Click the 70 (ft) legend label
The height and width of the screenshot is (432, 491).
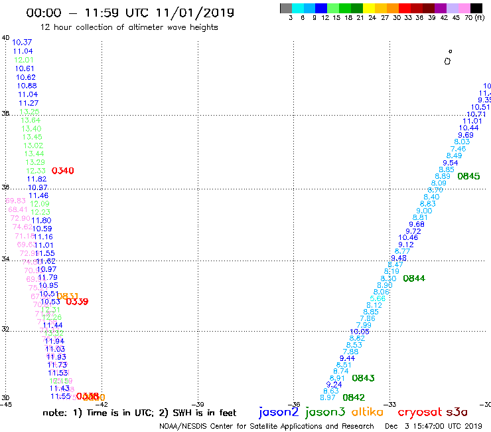click(474, 17)
